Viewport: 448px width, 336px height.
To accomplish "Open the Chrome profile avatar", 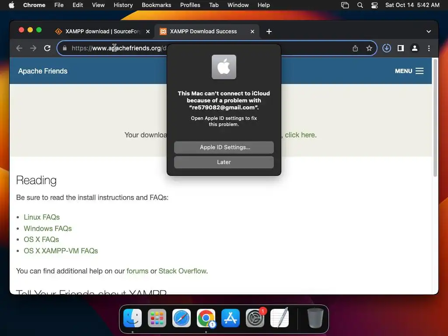I will [415, 48].
